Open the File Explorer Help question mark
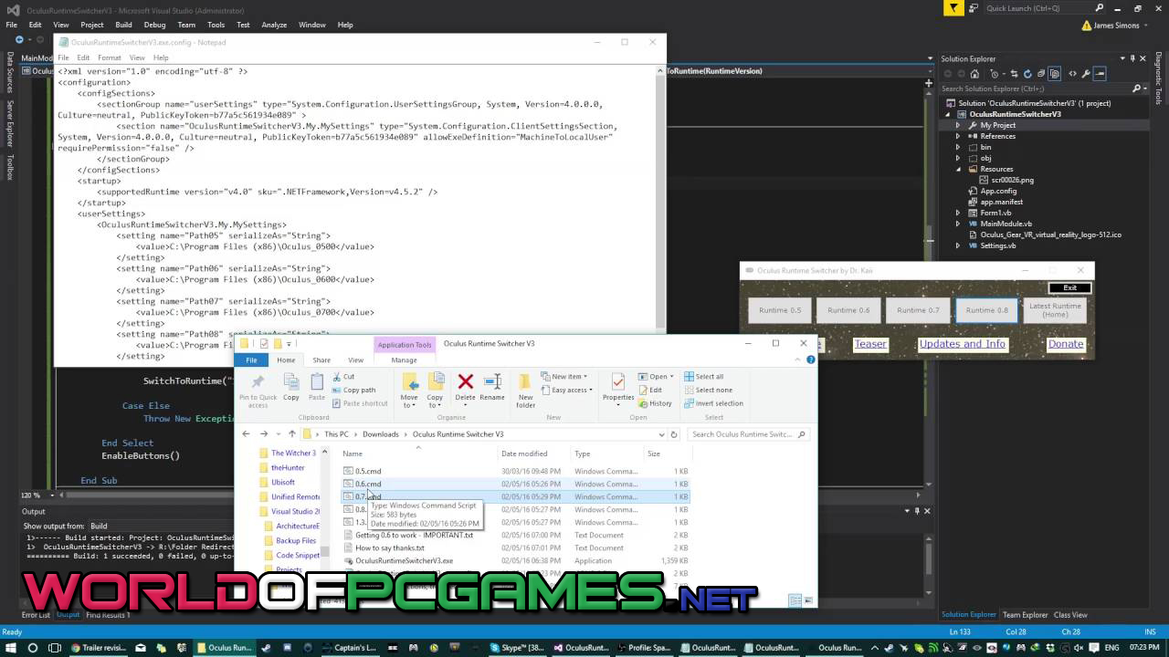This screenshot has height=657, width=1169. click(x=810, y=360)
